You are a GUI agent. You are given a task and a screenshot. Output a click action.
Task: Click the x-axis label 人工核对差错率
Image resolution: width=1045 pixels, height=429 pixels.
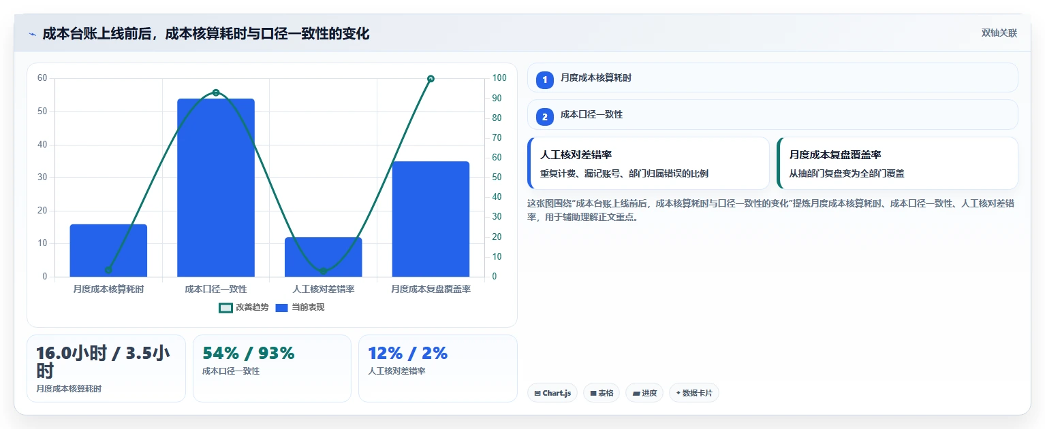pyautogui.click(x=323, y=289)
